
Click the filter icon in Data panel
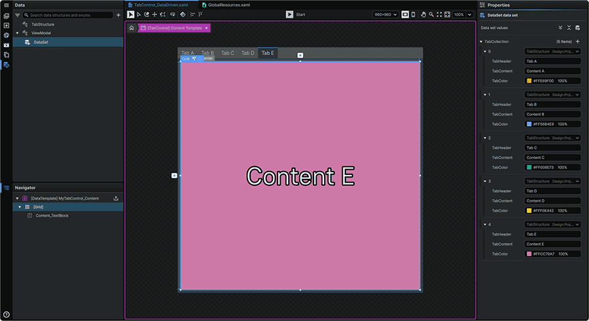pyautogui.click(x=17, y=15)
